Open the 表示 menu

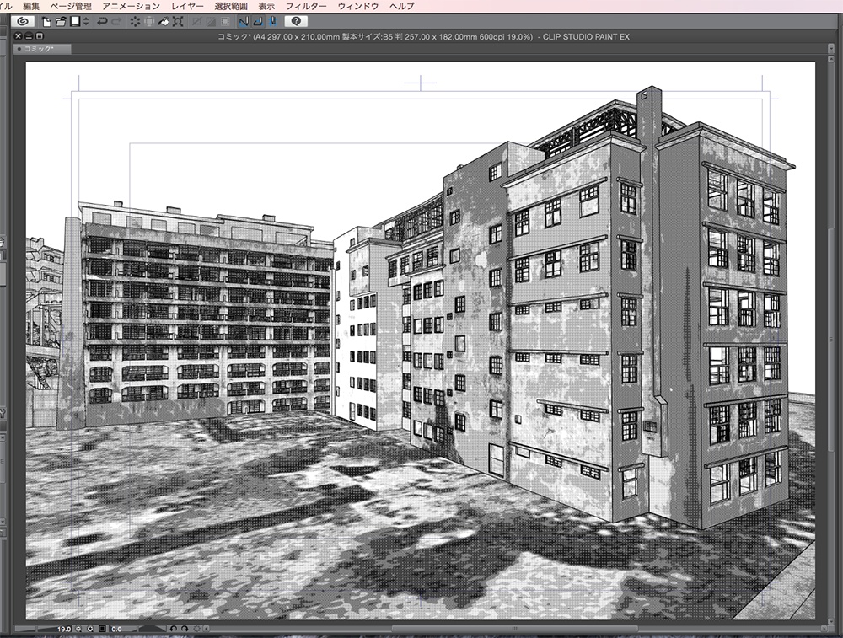point(266,6)
